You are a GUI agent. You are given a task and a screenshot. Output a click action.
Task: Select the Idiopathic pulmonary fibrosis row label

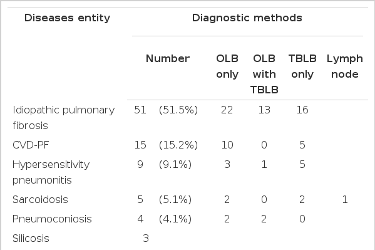[64, 118]
